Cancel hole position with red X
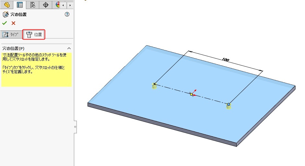 click(x=13, y=23)
